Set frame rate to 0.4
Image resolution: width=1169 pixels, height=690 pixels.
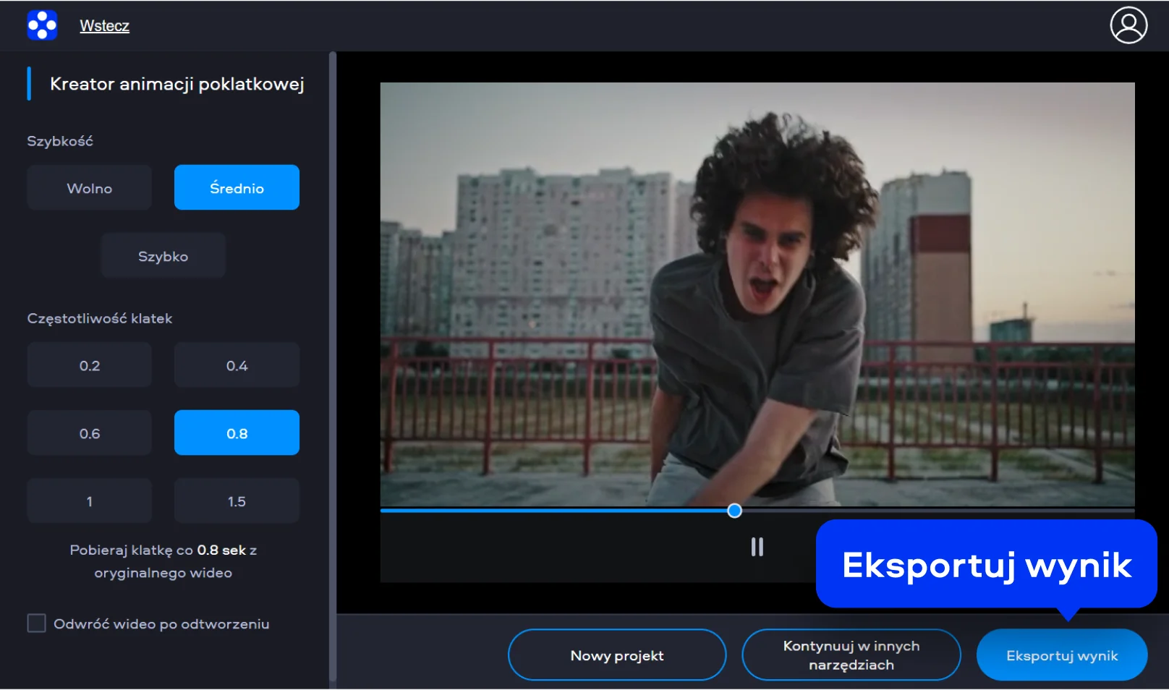[237, 365]
